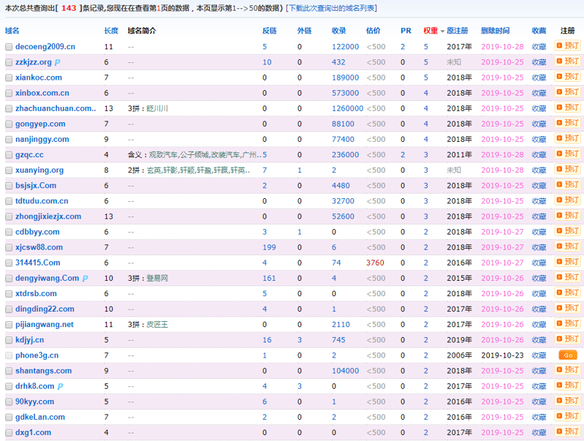Click the 收录 value 236000 for gzqc.cc
The image size is (584, 441).
click(345, 155)
